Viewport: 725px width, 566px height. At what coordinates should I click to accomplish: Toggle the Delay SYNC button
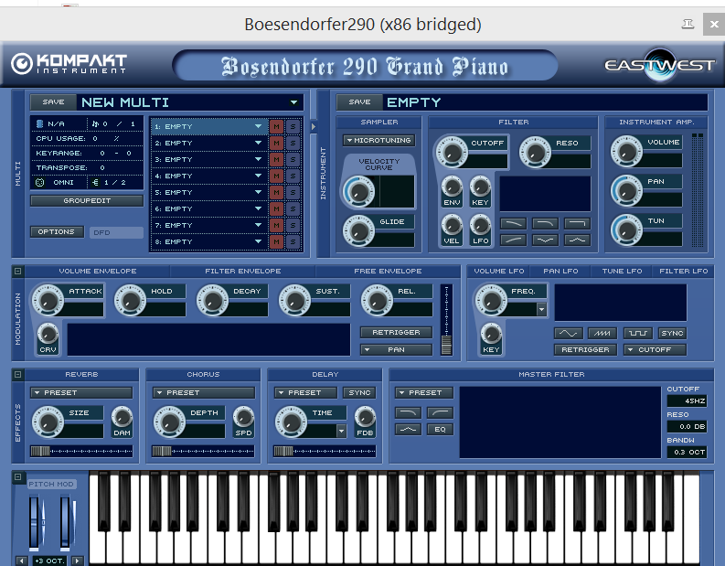tap(359, 392)
